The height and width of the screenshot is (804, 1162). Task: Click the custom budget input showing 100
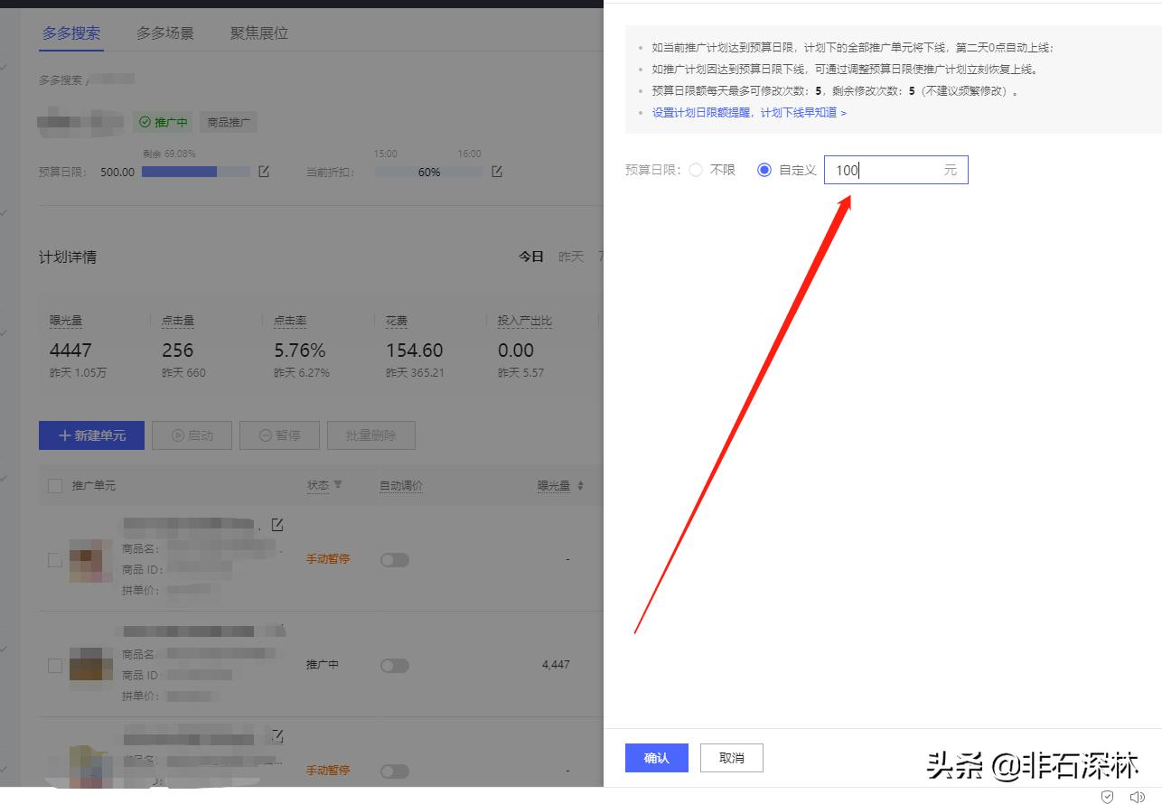[895, 170]
